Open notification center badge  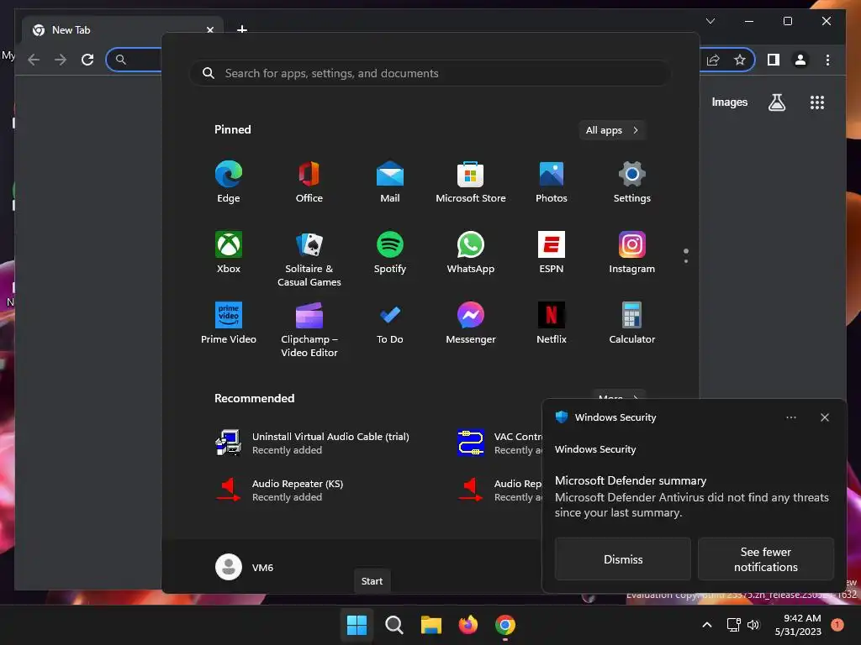tap(837, 625)
